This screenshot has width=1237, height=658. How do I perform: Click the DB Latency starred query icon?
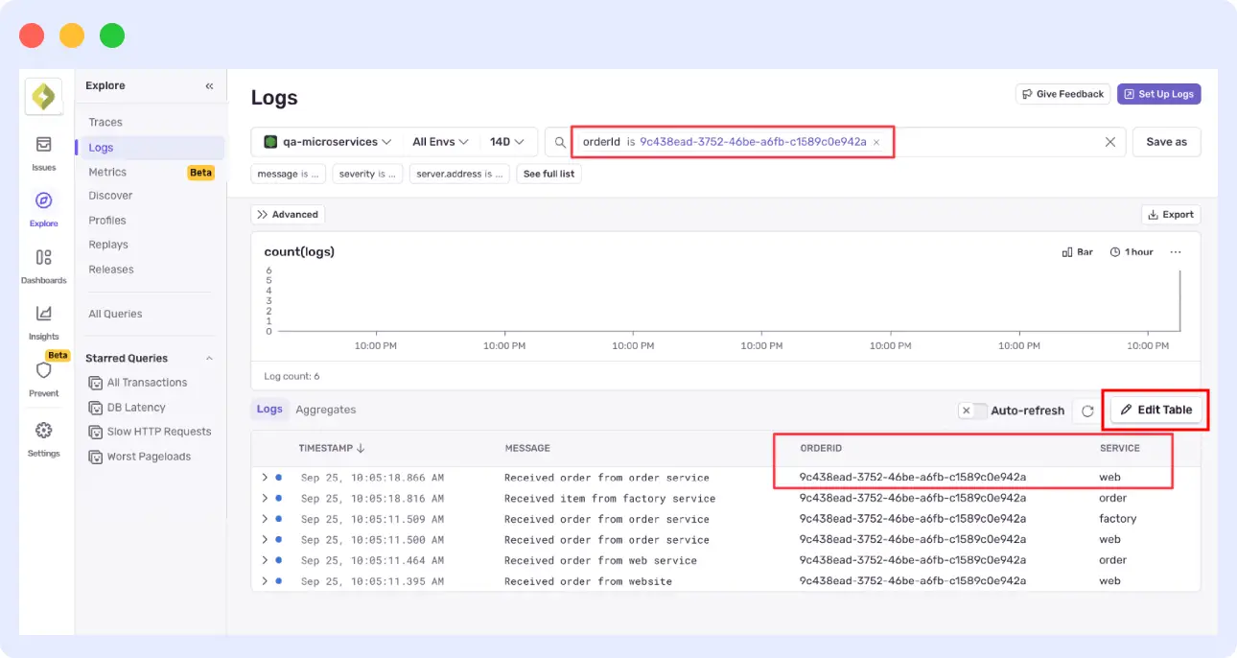95,408
